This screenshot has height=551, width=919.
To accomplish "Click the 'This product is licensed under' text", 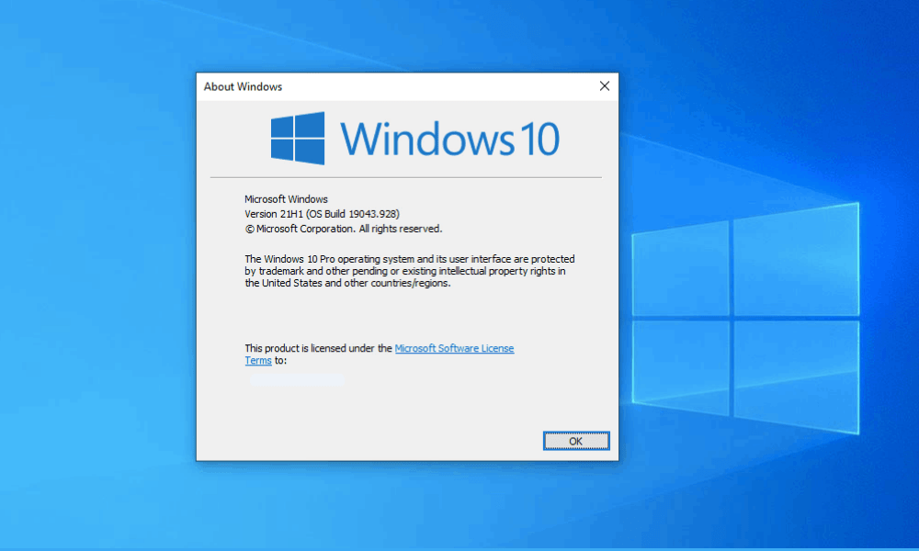I will pyautogui.click(x=318, y=348).
